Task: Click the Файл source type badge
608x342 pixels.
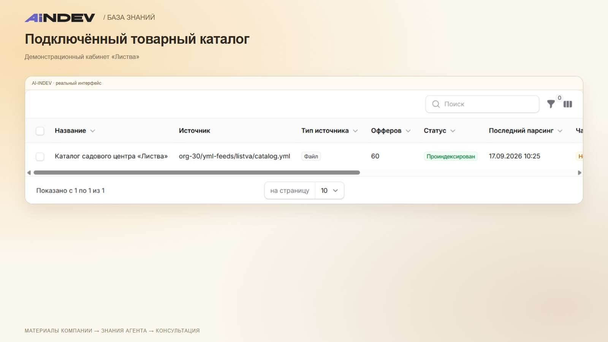Action: pyautogui.click(x=311, y=157)
